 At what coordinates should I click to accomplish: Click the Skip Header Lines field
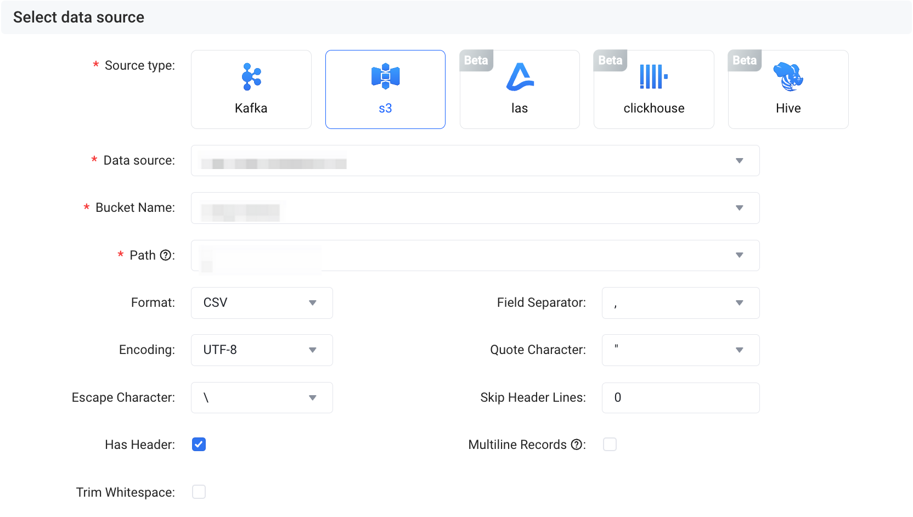pos(680,397)
